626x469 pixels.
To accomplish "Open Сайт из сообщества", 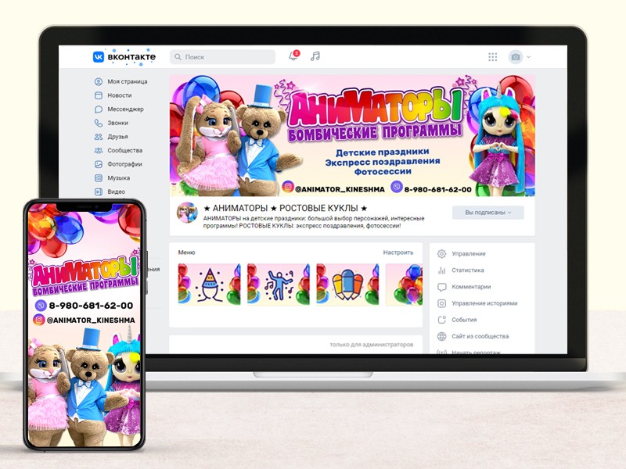I will 480,336.
